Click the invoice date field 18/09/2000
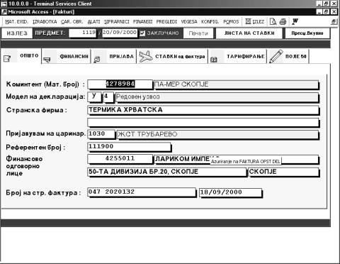 pos(230,192)
